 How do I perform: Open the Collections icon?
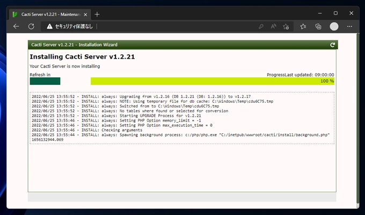(318, 26)
